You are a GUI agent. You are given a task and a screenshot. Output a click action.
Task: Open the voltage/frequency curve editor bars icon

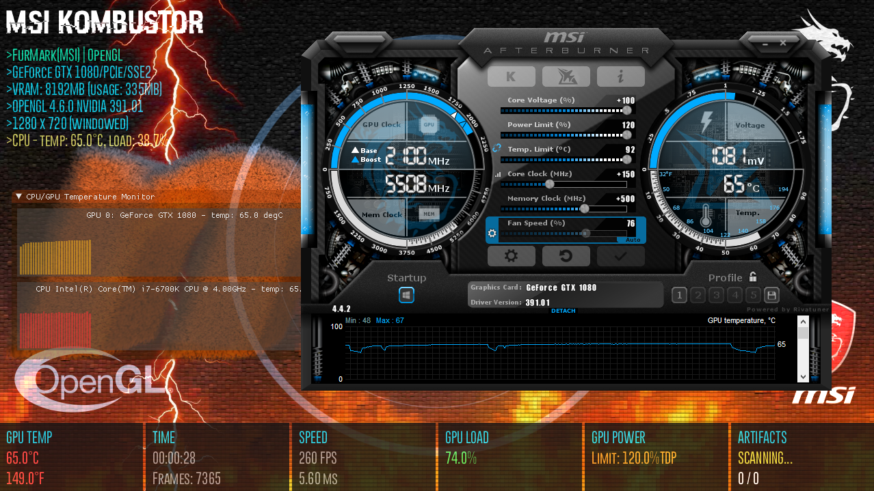point(496,175)
